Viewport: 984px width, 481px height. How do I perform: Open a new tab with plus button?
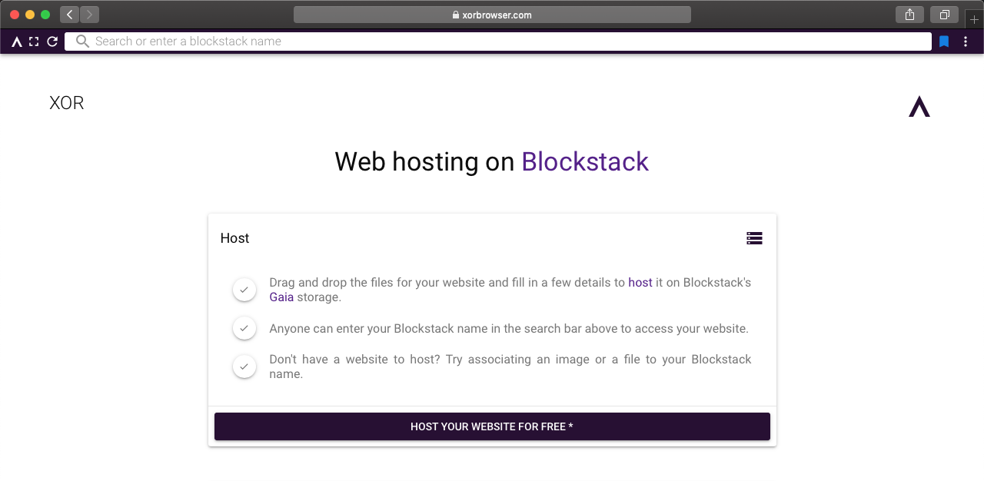(974, 19)
